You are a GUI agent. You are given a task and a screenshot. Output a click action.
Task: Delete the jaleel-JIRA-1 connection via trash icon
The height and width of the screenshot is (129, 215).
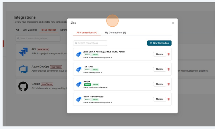pyautogui.click(x=169, y=54)
